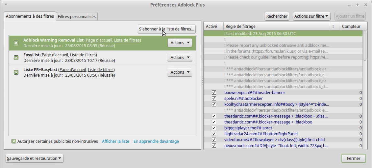The image size is (372, 168).
Task: Toggle EasyList subscription enabled checkbox
Action: click(16, 58)
